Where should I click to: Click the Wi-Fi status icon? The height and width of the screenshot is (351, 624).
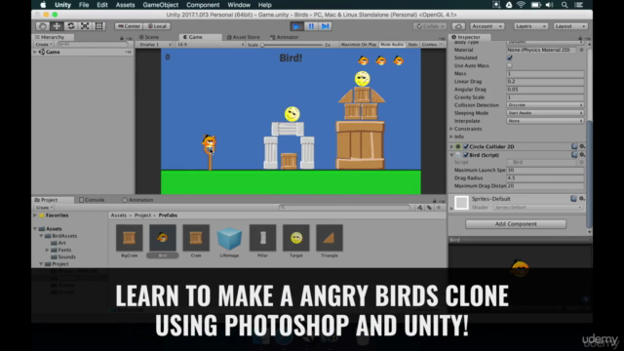(521, 5)
